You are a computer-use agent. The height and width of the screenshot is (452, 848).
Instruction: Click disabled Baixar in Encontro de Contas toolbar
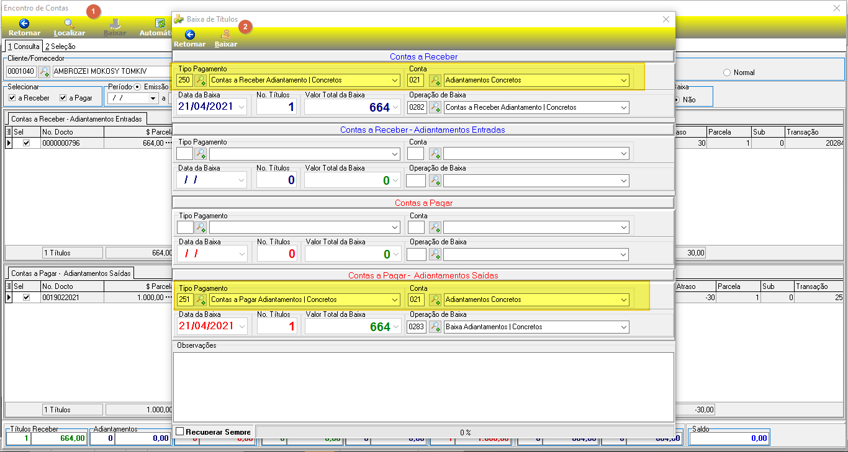pos(115,27)
